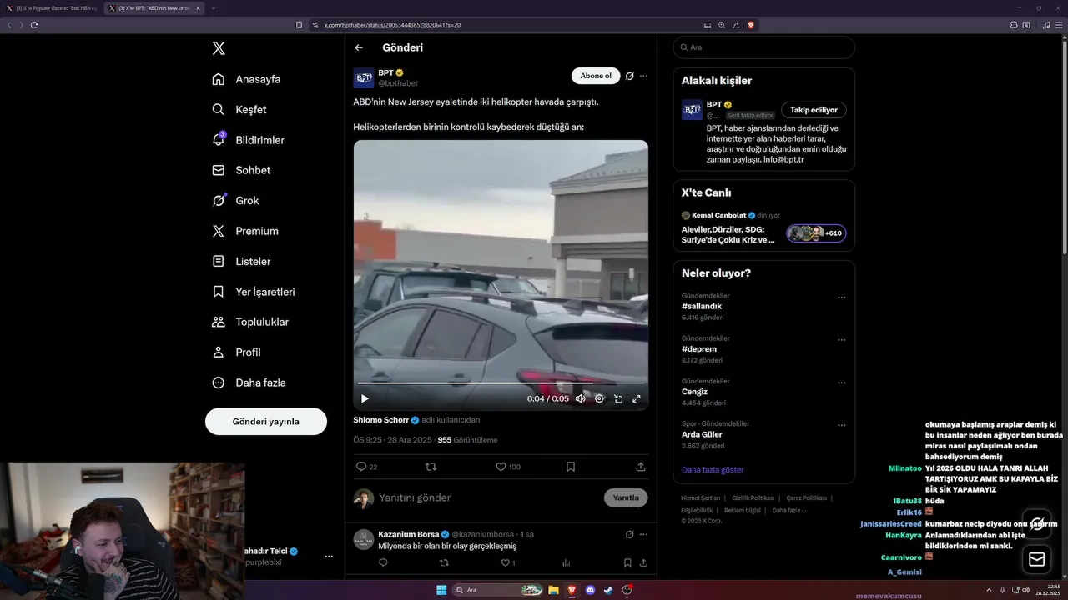
Task: Open Shlomo Schorr's profile link
Action: click(x=380, y=420)
